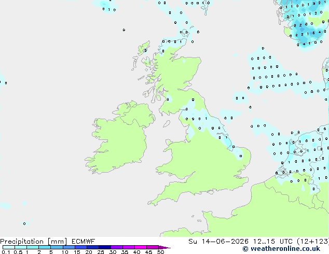Click the 'Su 14-06-2026' date text
The image size is (329, 254).
[218, 242]
